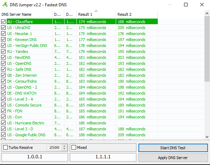
Task: Click the list scrollbar down arrow
Action: 207,137
